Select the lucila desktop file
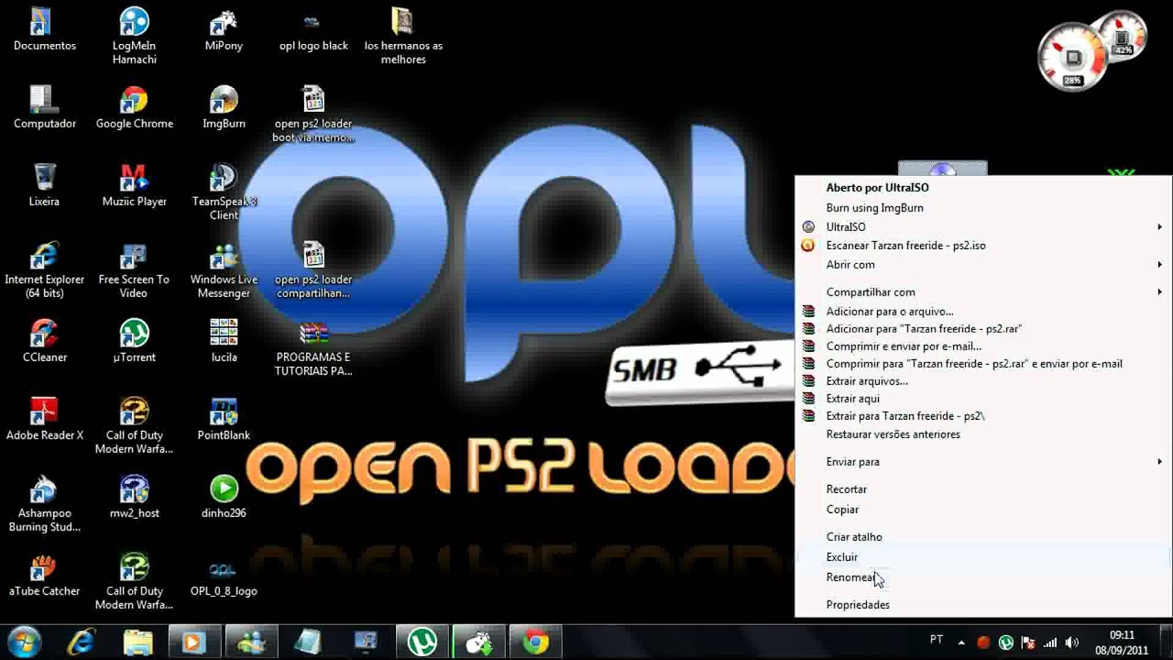This screenshot has height=660, width=1173. (x=224, y=342)
